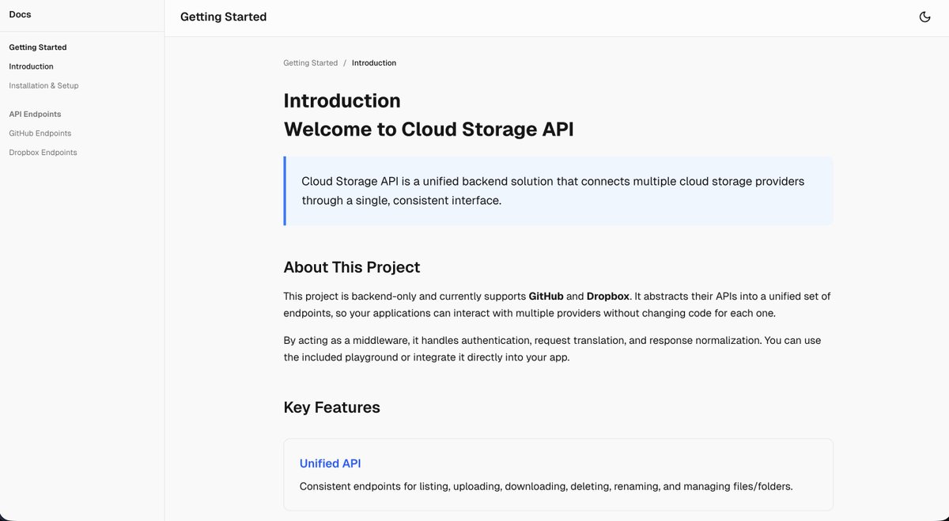Click the main Introduction page heading
Image resolution: width=949 pixels, height=521 pixels.
342,100
